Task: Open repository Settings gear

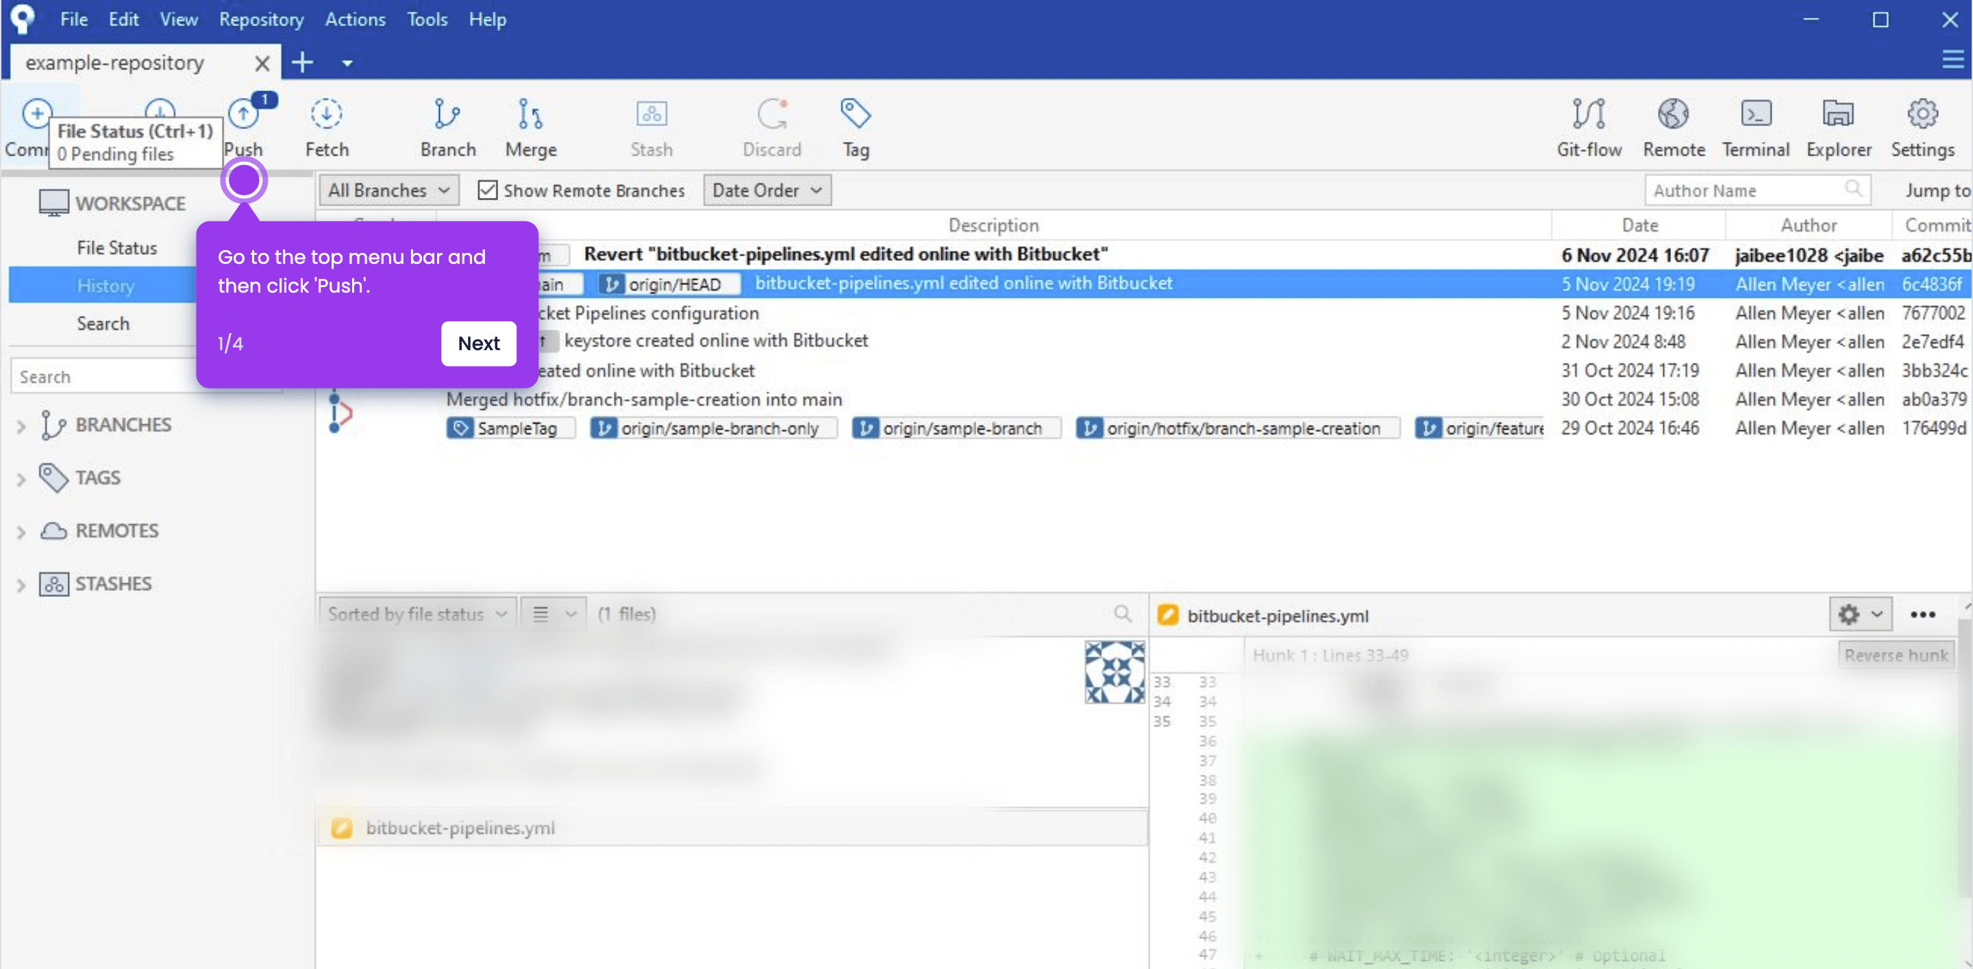Action: click(x=1922, y=115)
